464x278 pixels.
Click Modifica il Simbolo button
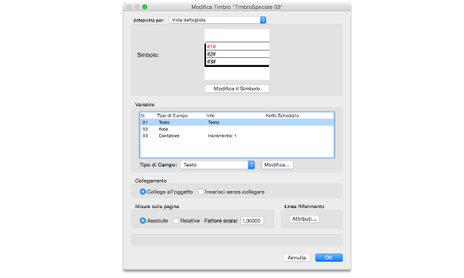coord(237,88)
